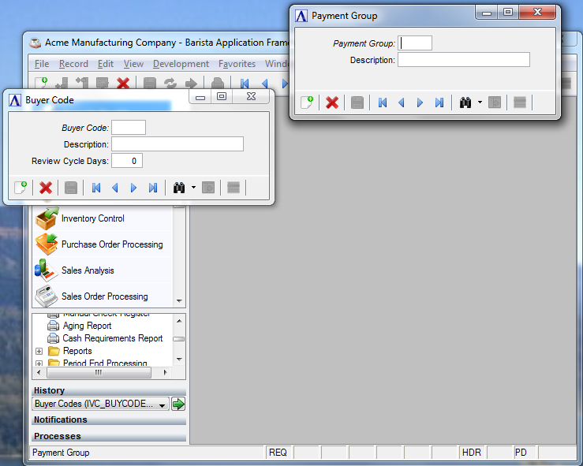This screenshot has width=583, height=466.
Task: Expand the Processes section
Action: [109, 436]
